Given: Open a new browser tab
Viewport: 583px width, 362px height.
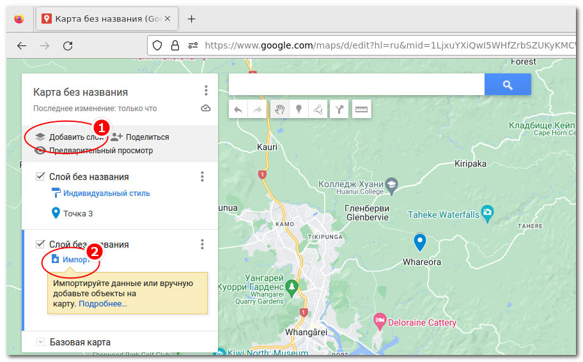Looking at the screenshot, I should click(x=192, y=19).
